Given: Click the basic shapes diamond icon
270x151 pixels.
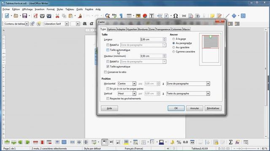Looking at the screenshot, I should [x=234, y=16].
